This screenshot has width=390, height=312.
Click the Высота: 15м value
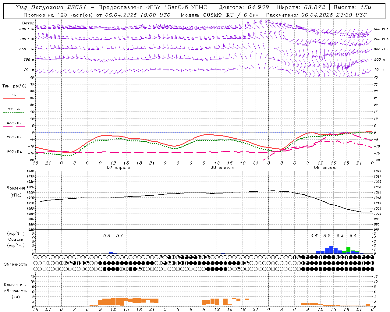[x=353, y=7]
